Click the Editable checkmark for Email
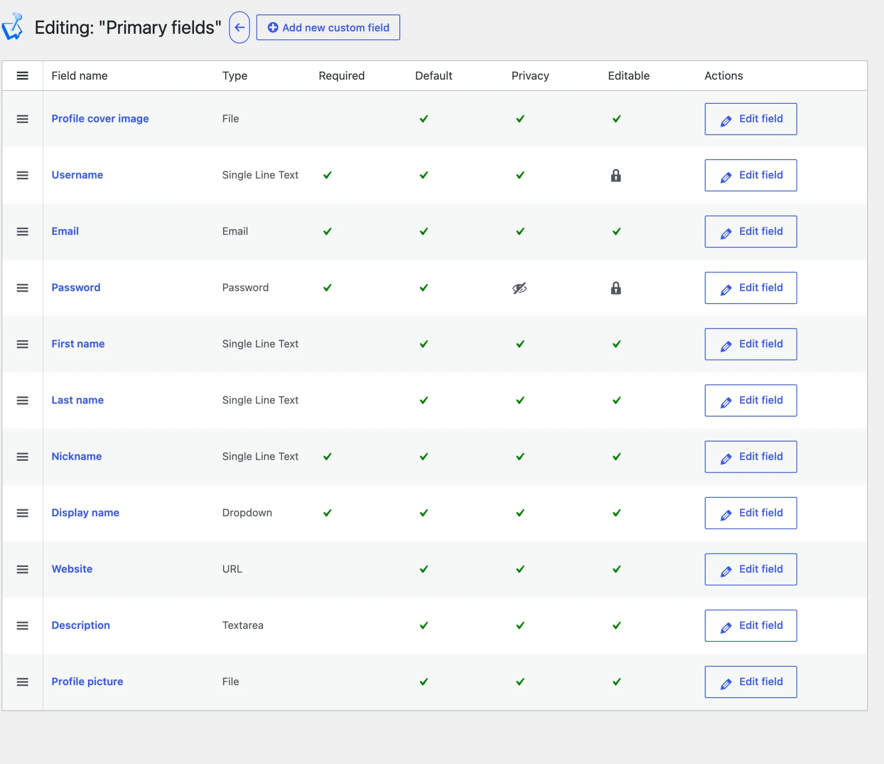The height and width of the screenshot is (764, 884). (x=617, y=232)
